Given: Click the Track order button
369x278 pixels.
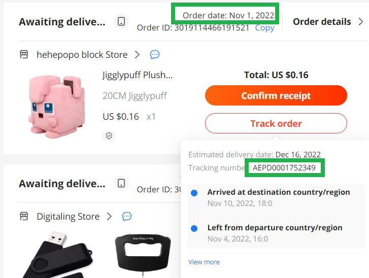Looking at the screenshot, I should [276, 123].
